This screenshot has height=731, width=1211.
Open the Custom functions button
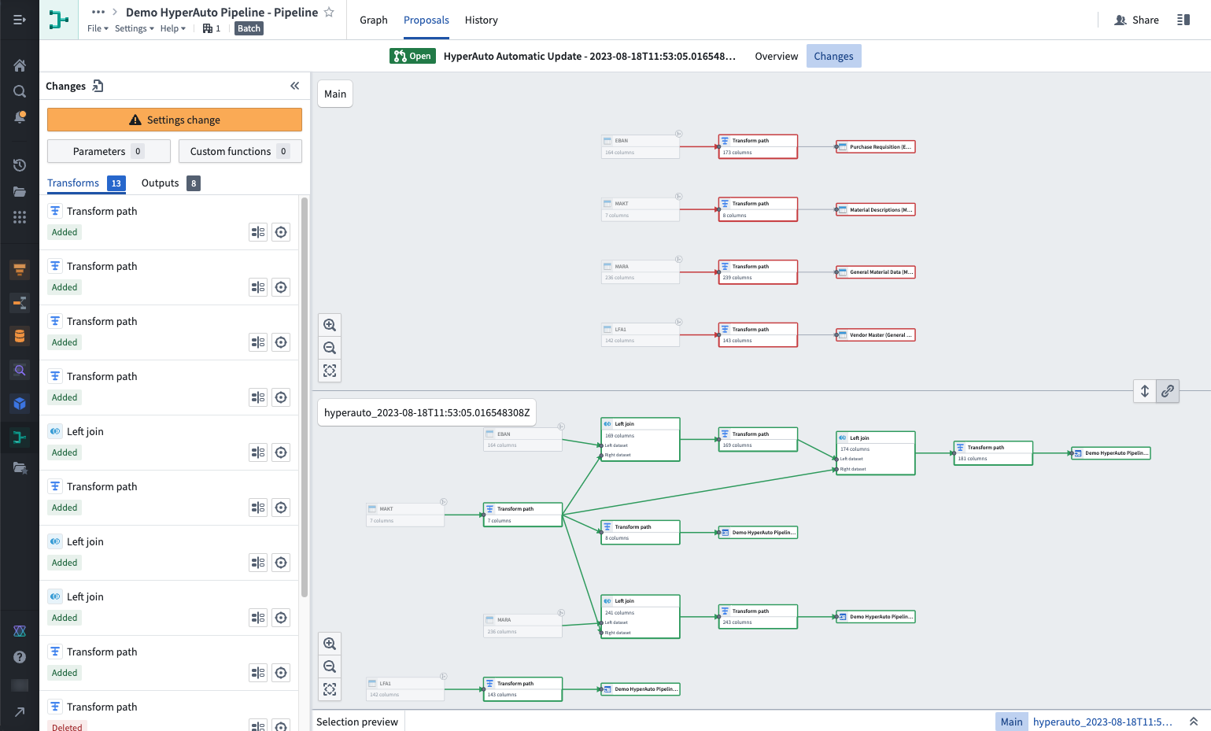240,151
